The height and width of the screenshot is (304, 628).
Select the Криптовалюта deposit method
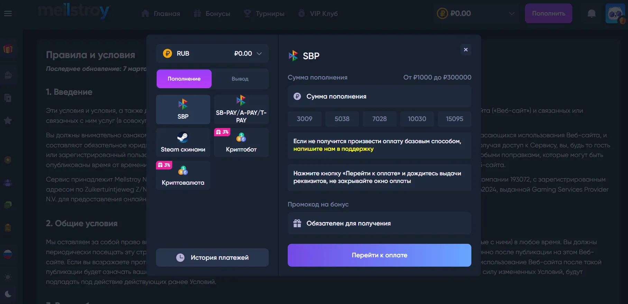coord(183,175)
